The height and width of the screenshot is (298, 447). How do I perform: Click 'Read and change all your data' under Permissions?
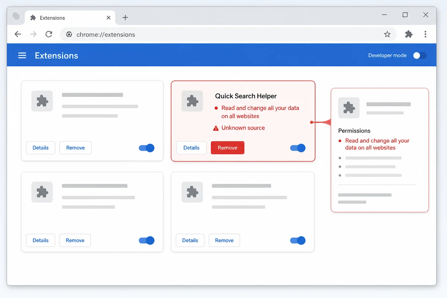(x=377, y=144)
